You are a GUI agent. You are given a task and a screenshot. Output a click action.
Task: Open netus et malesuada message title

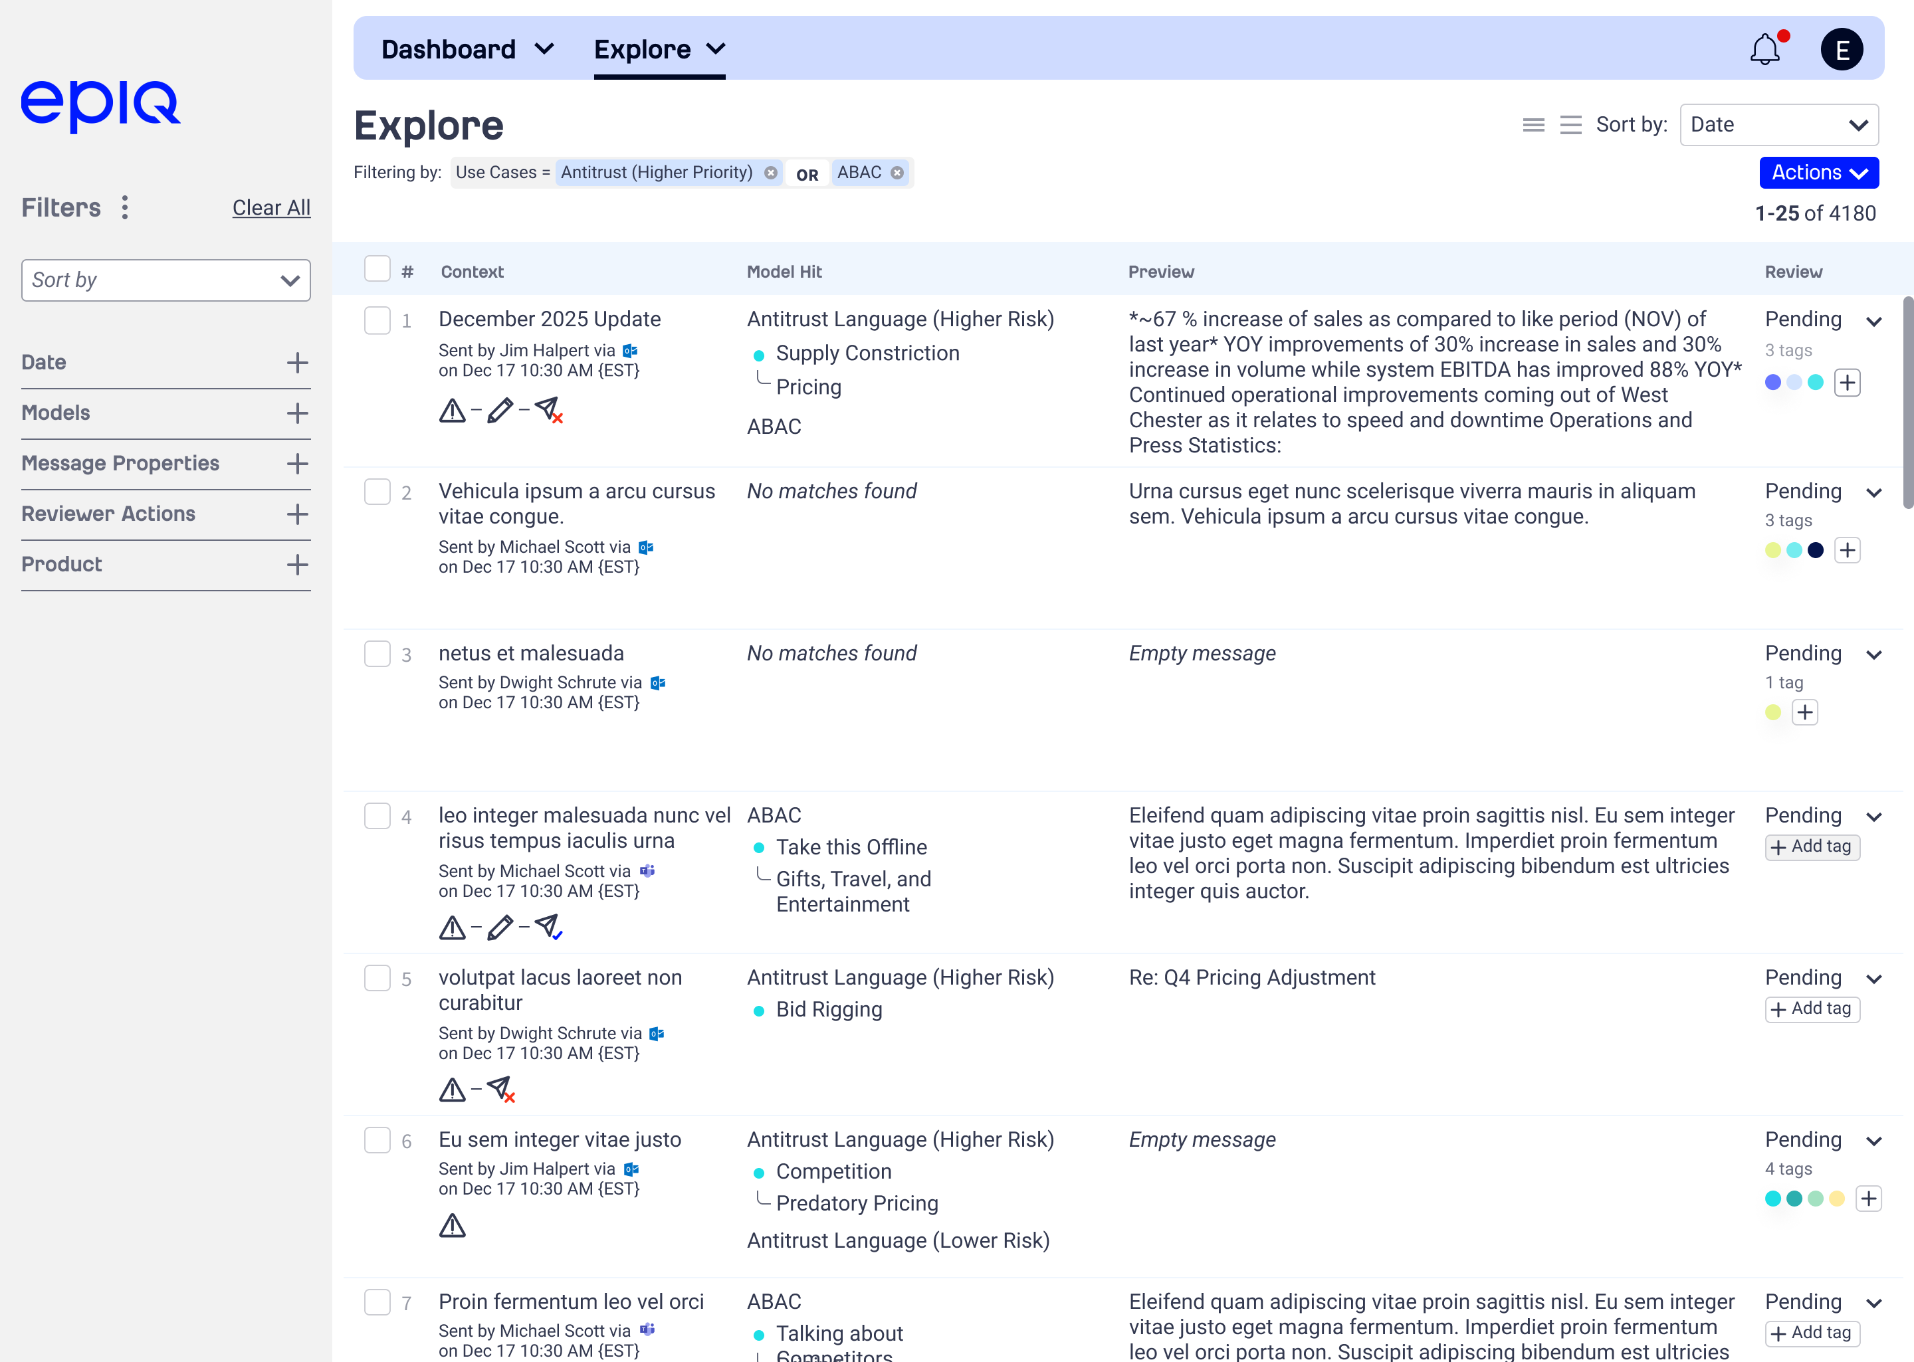(x=531, y=653)
